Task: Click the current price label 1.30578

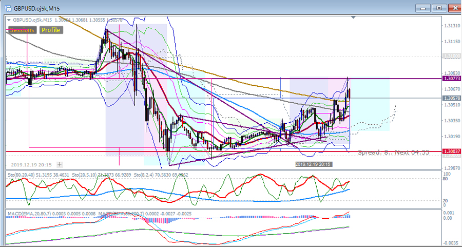Action: pyautogui.click(x=451, y=98)
